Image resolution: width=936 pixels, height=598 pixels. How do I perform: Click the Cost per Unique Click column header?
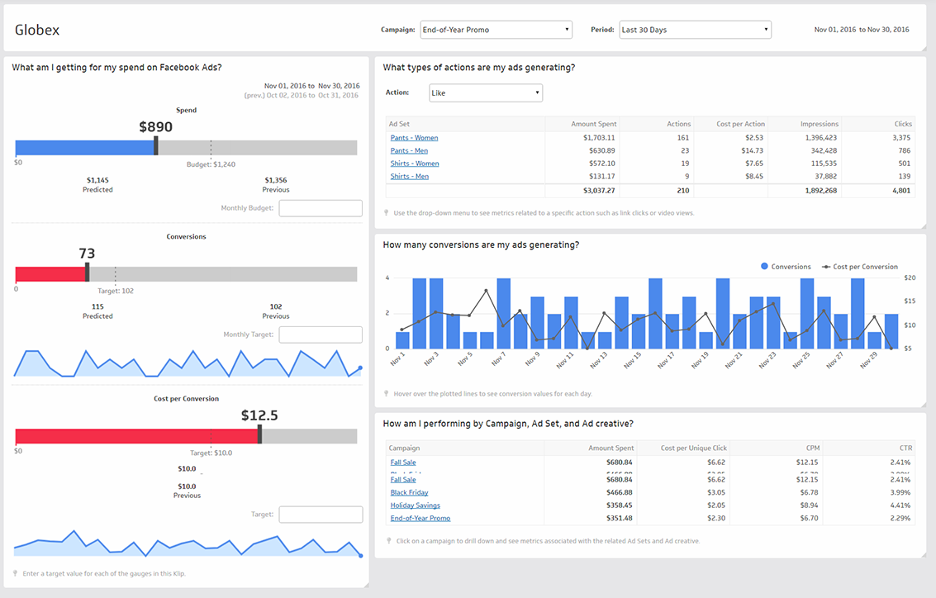click(x=693, y=448)
